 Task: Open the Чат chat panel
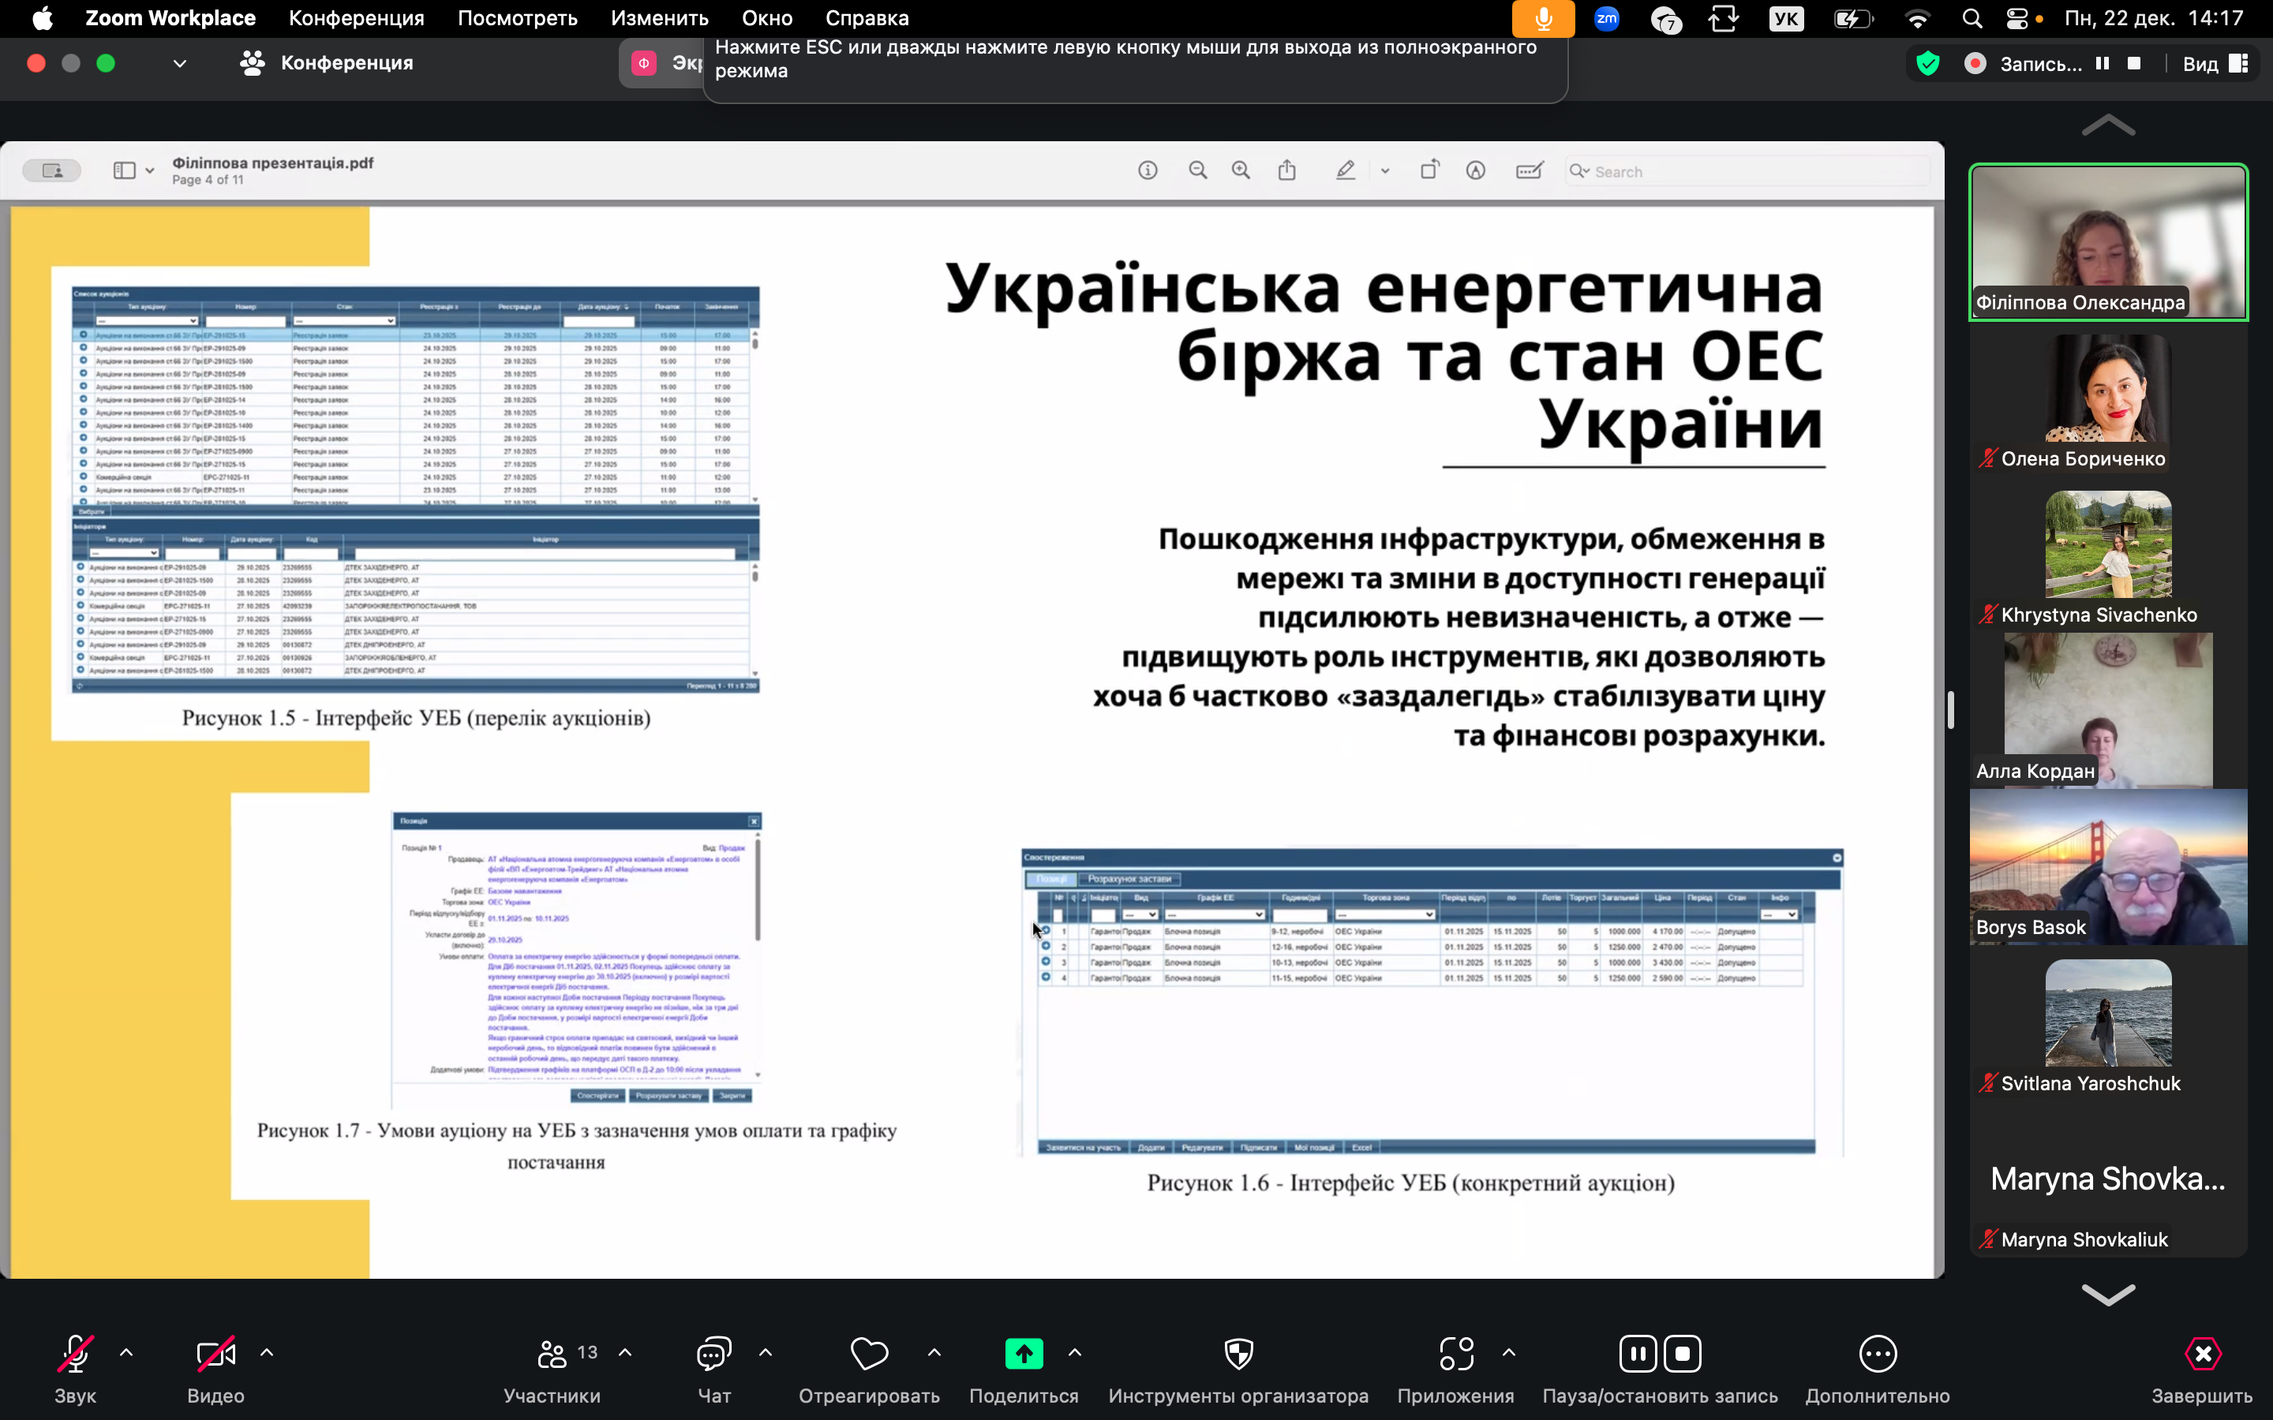[713, 1355]
